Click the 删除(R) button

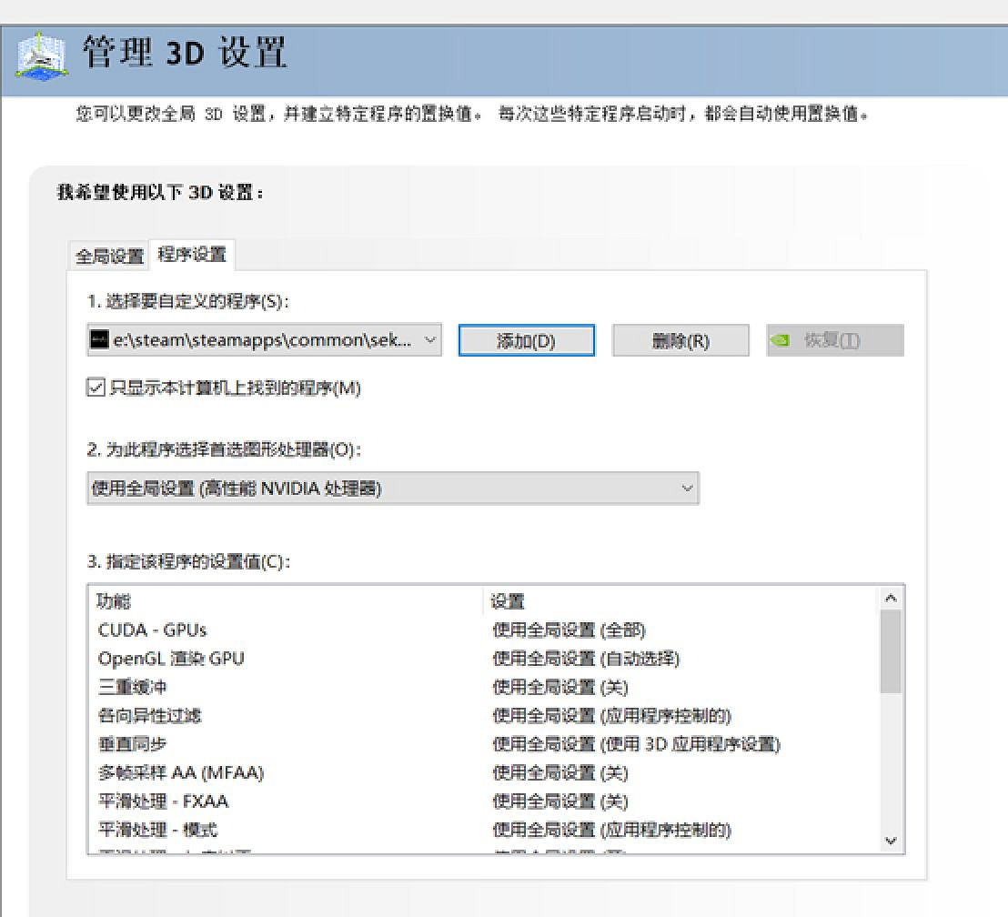(680, 339)
